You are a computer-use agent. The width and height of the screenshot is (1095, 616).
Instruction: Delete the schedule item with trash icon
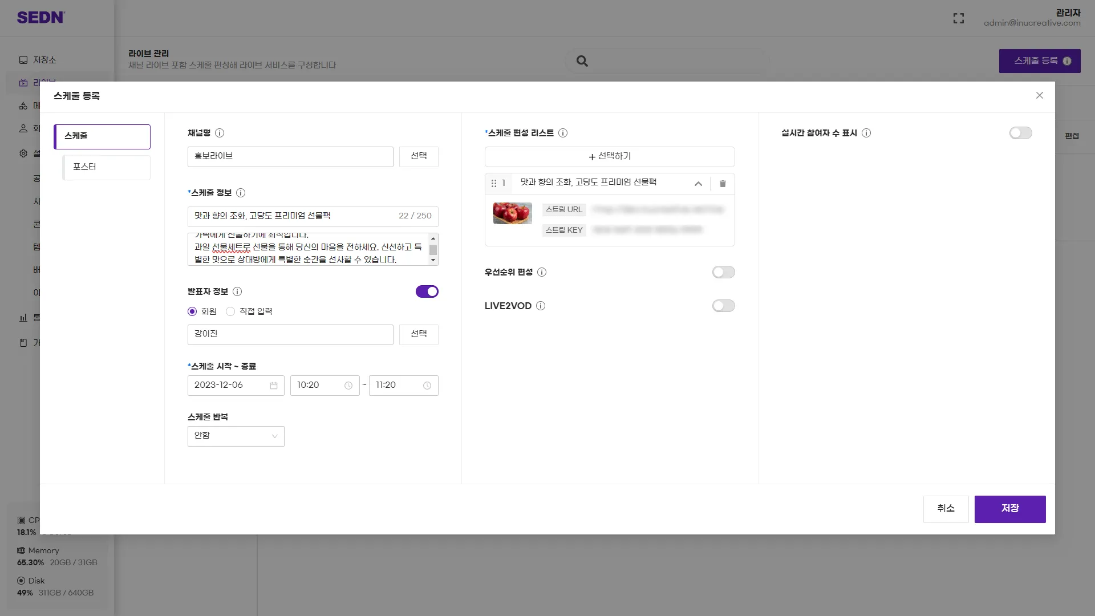[723, 184]
